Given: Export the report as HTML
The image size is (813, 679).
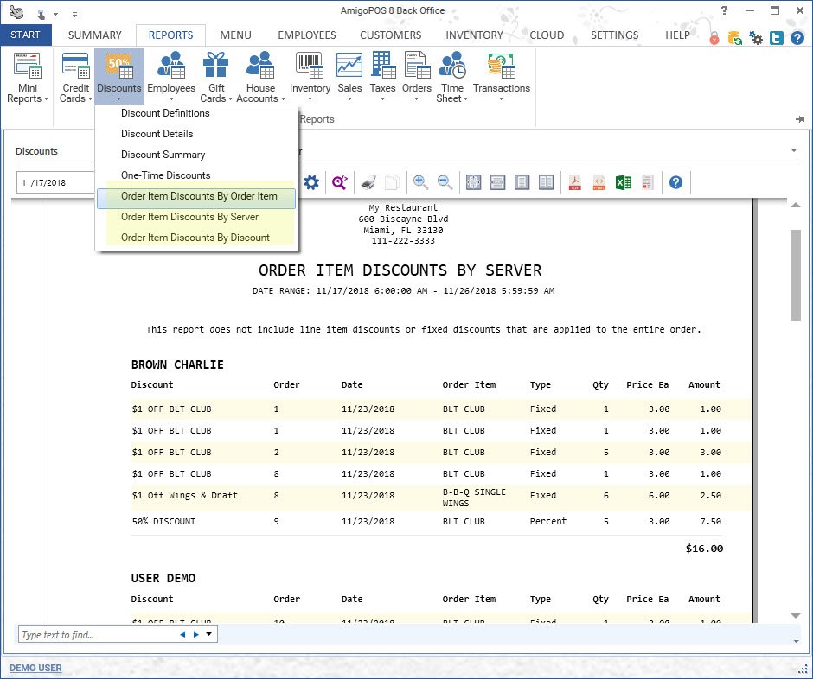Looking at the screenshot, I should 599,182.
